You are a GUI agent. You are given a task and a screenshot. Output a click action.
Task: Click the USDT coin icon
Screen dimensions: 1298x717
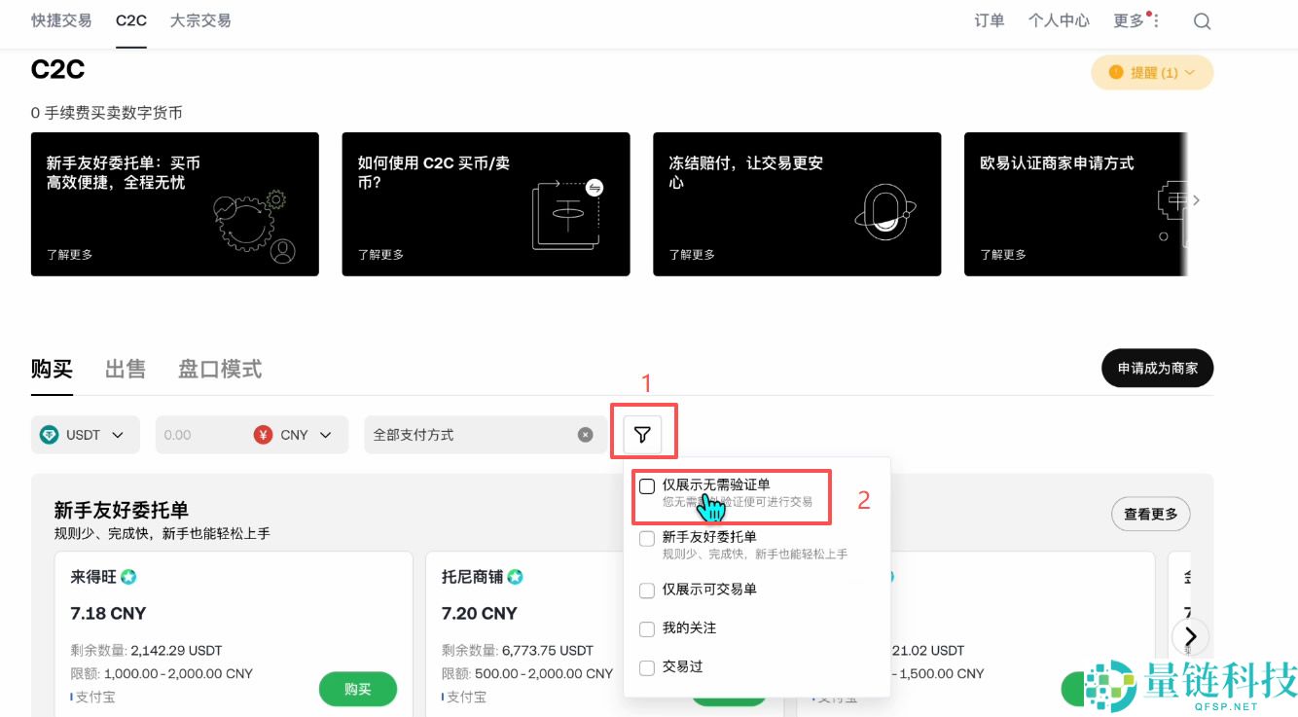[49, 435]
